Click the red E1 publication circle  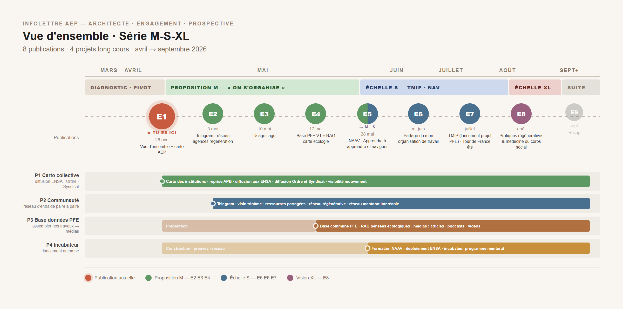tap(162, 116)
